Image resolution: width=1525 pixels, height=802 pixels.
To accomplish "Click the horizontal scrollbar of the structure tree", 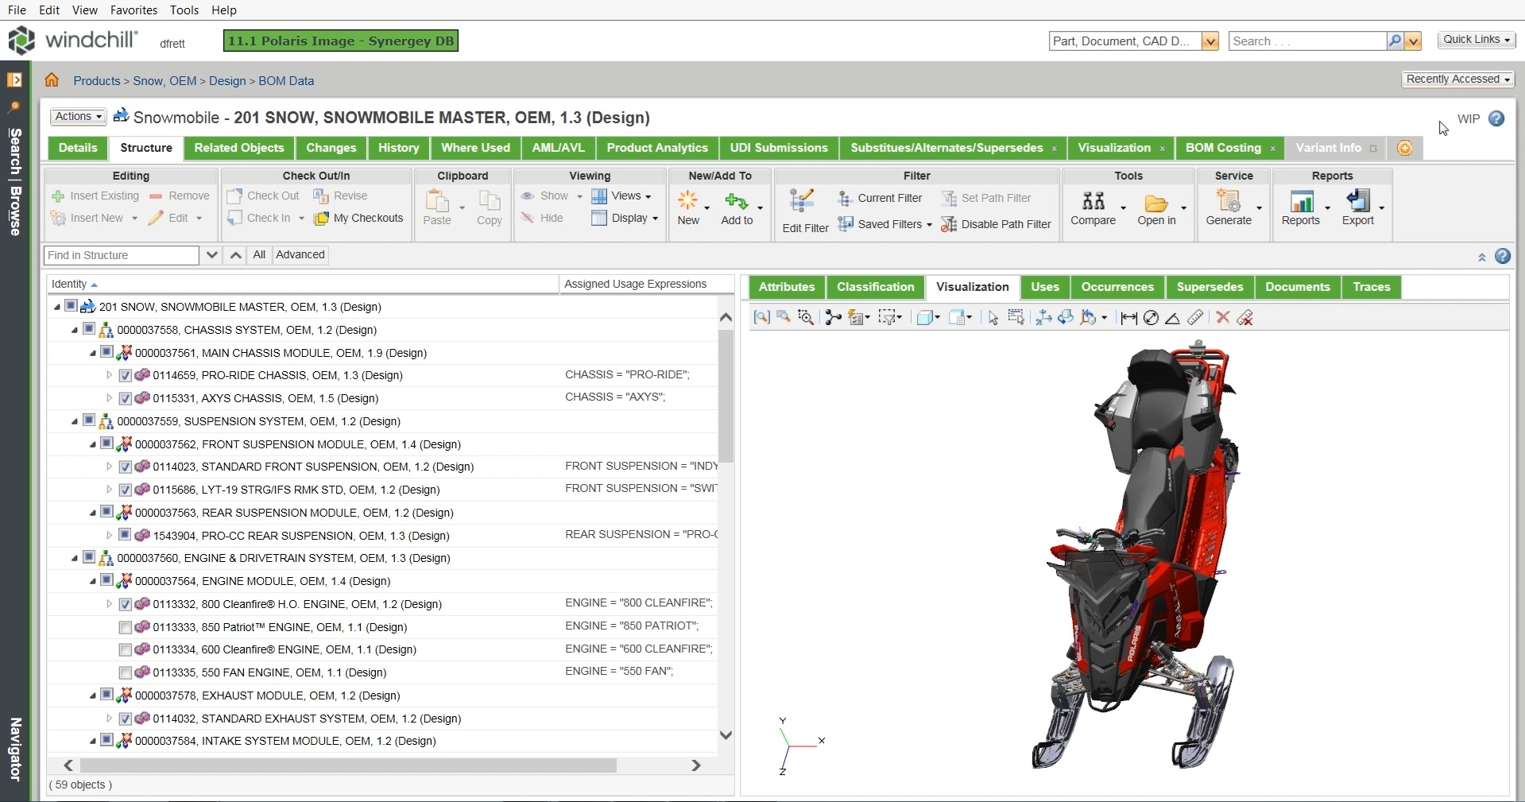I will (x=348, y=765).
